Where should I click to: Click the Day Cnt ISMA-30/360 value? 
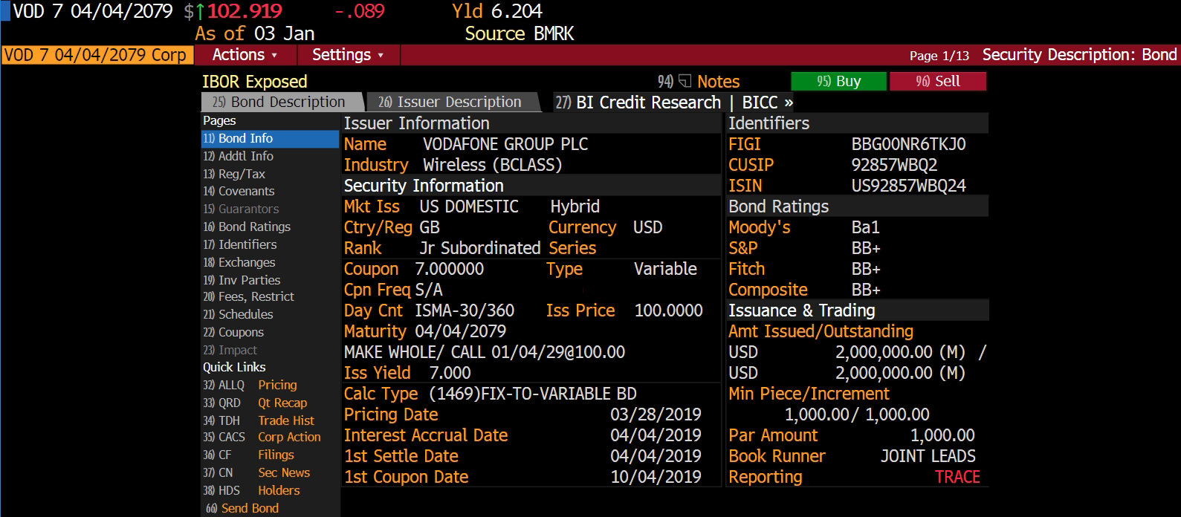tap(464, 310)
